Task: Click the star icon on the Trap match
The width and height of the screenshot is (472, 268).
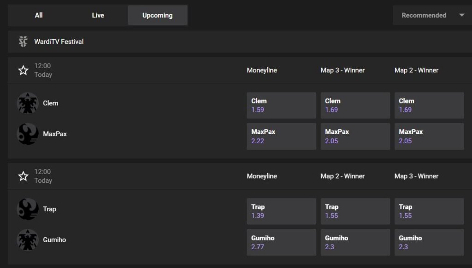Action: pos(23,176)
